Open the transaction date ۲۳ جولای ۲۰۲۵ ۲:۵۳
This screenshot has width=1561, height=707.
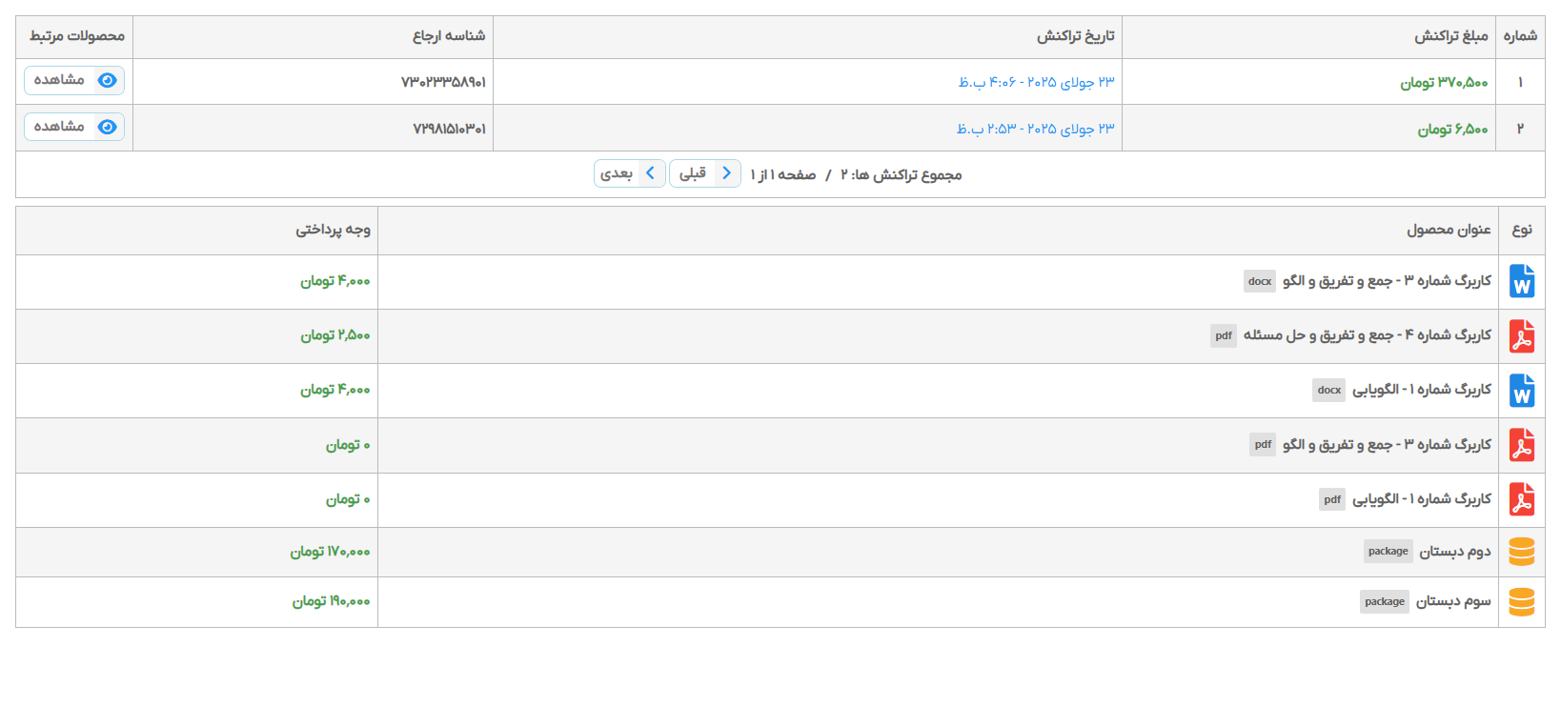[1035, 129]
